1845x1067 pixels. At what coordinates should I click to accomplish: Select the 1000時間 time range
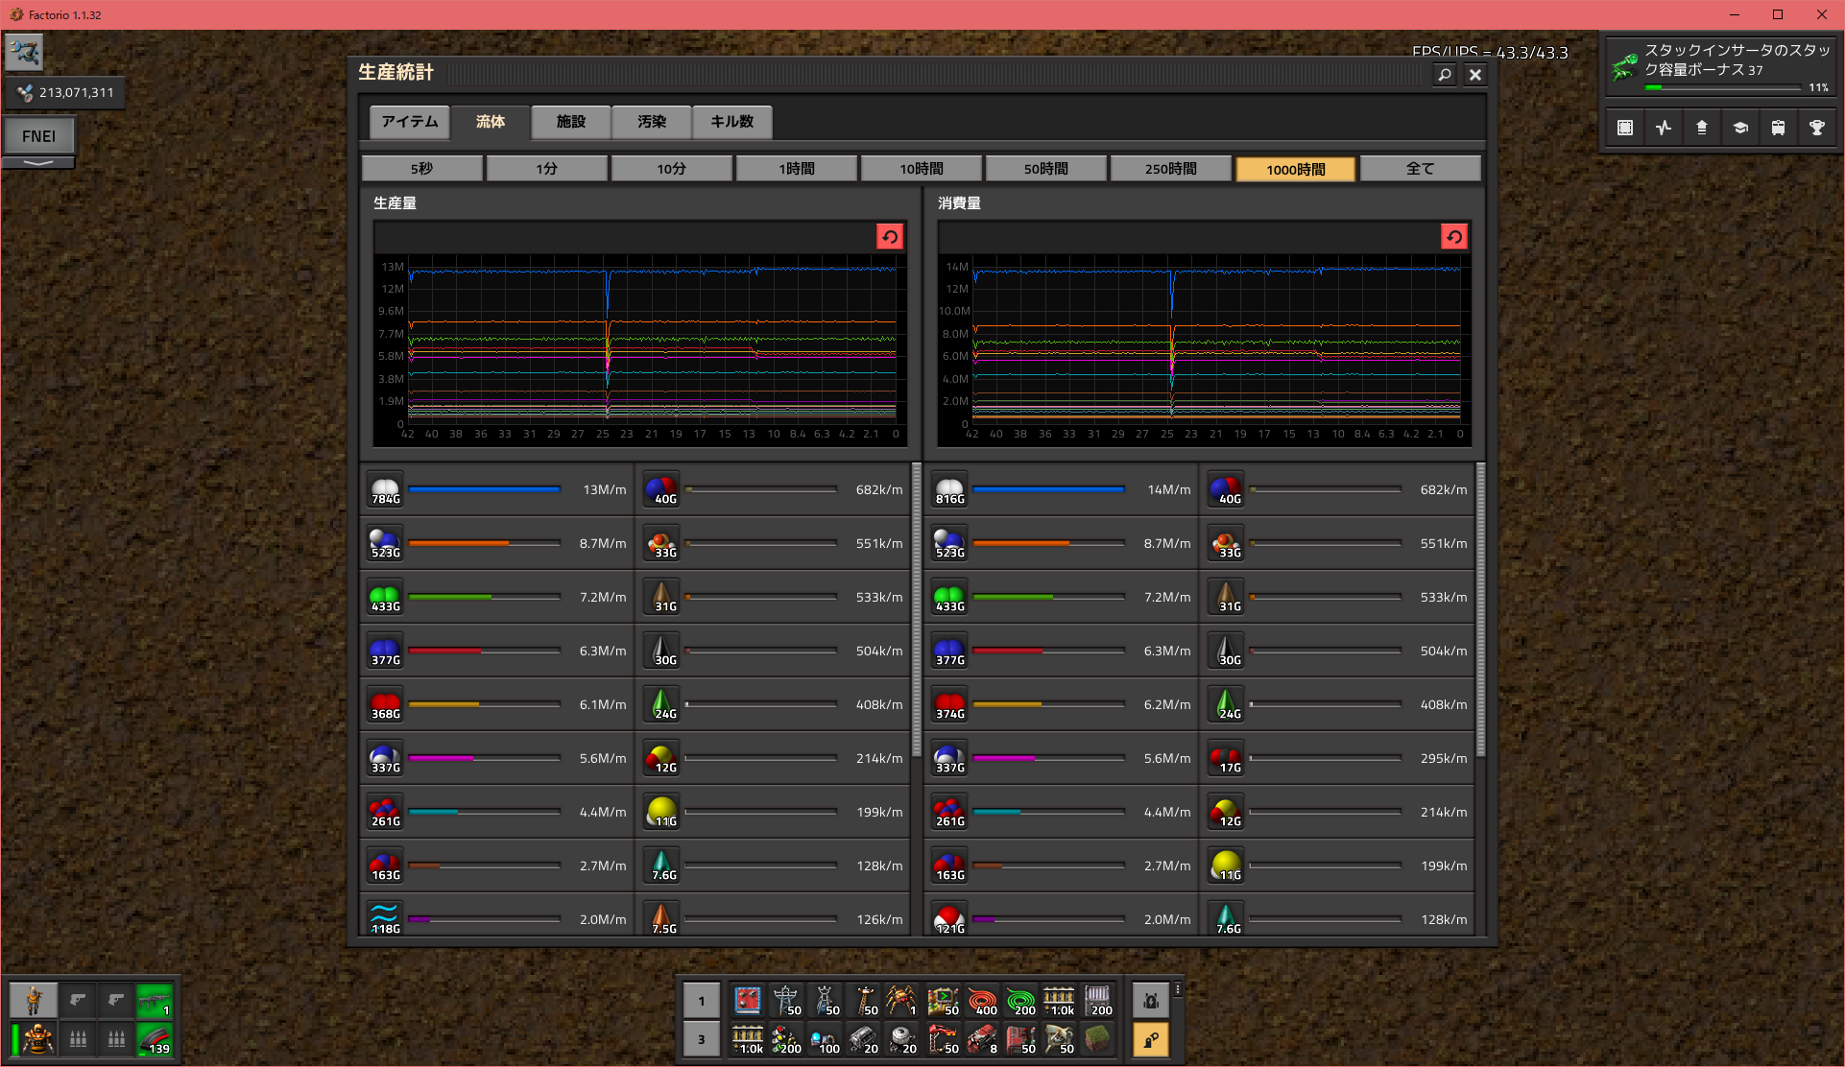(x=1296, y=169)
